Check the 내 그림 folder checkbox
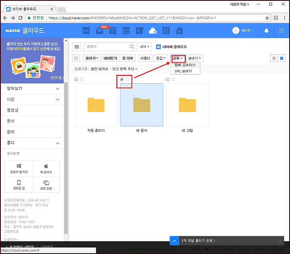This screenshot has width=290, height=254. (168, 79)
